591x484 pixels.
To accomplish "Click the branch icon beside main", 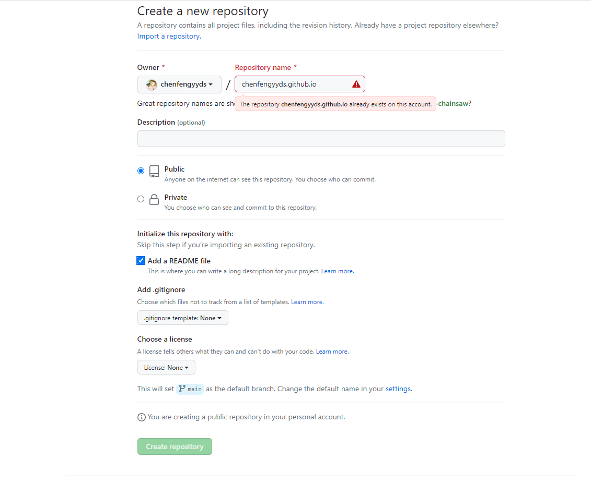I will tap(182, 389).
